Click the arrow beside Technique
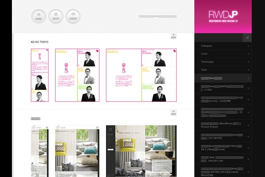 coord(248,62)
